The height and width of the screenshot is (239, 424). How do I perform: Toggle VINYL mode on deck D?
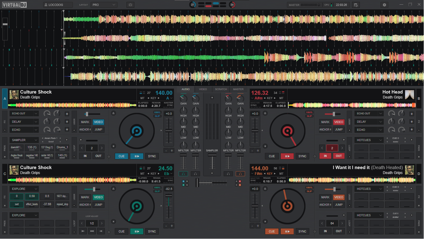point(309,188)
